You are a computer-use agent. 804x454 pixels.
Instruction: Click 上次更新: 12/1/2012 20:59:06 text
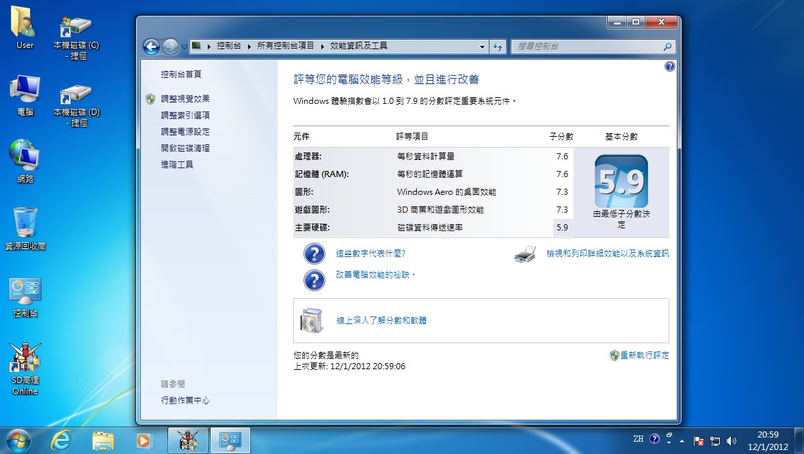tap(349, 366)
